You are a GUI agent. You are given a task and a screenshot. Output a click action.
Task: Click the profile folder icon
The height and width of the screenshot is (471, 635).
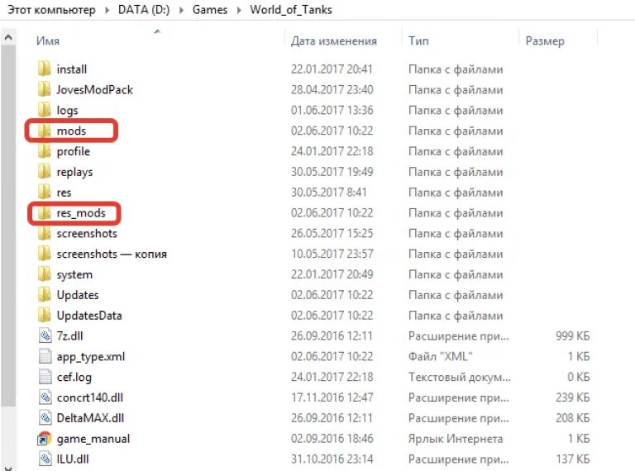(x=44, y=151)
